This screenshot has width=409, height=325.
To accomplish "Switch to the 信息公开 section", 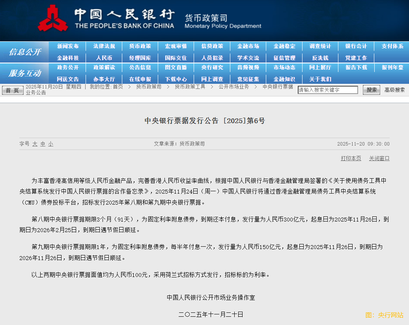I will 24,52.
